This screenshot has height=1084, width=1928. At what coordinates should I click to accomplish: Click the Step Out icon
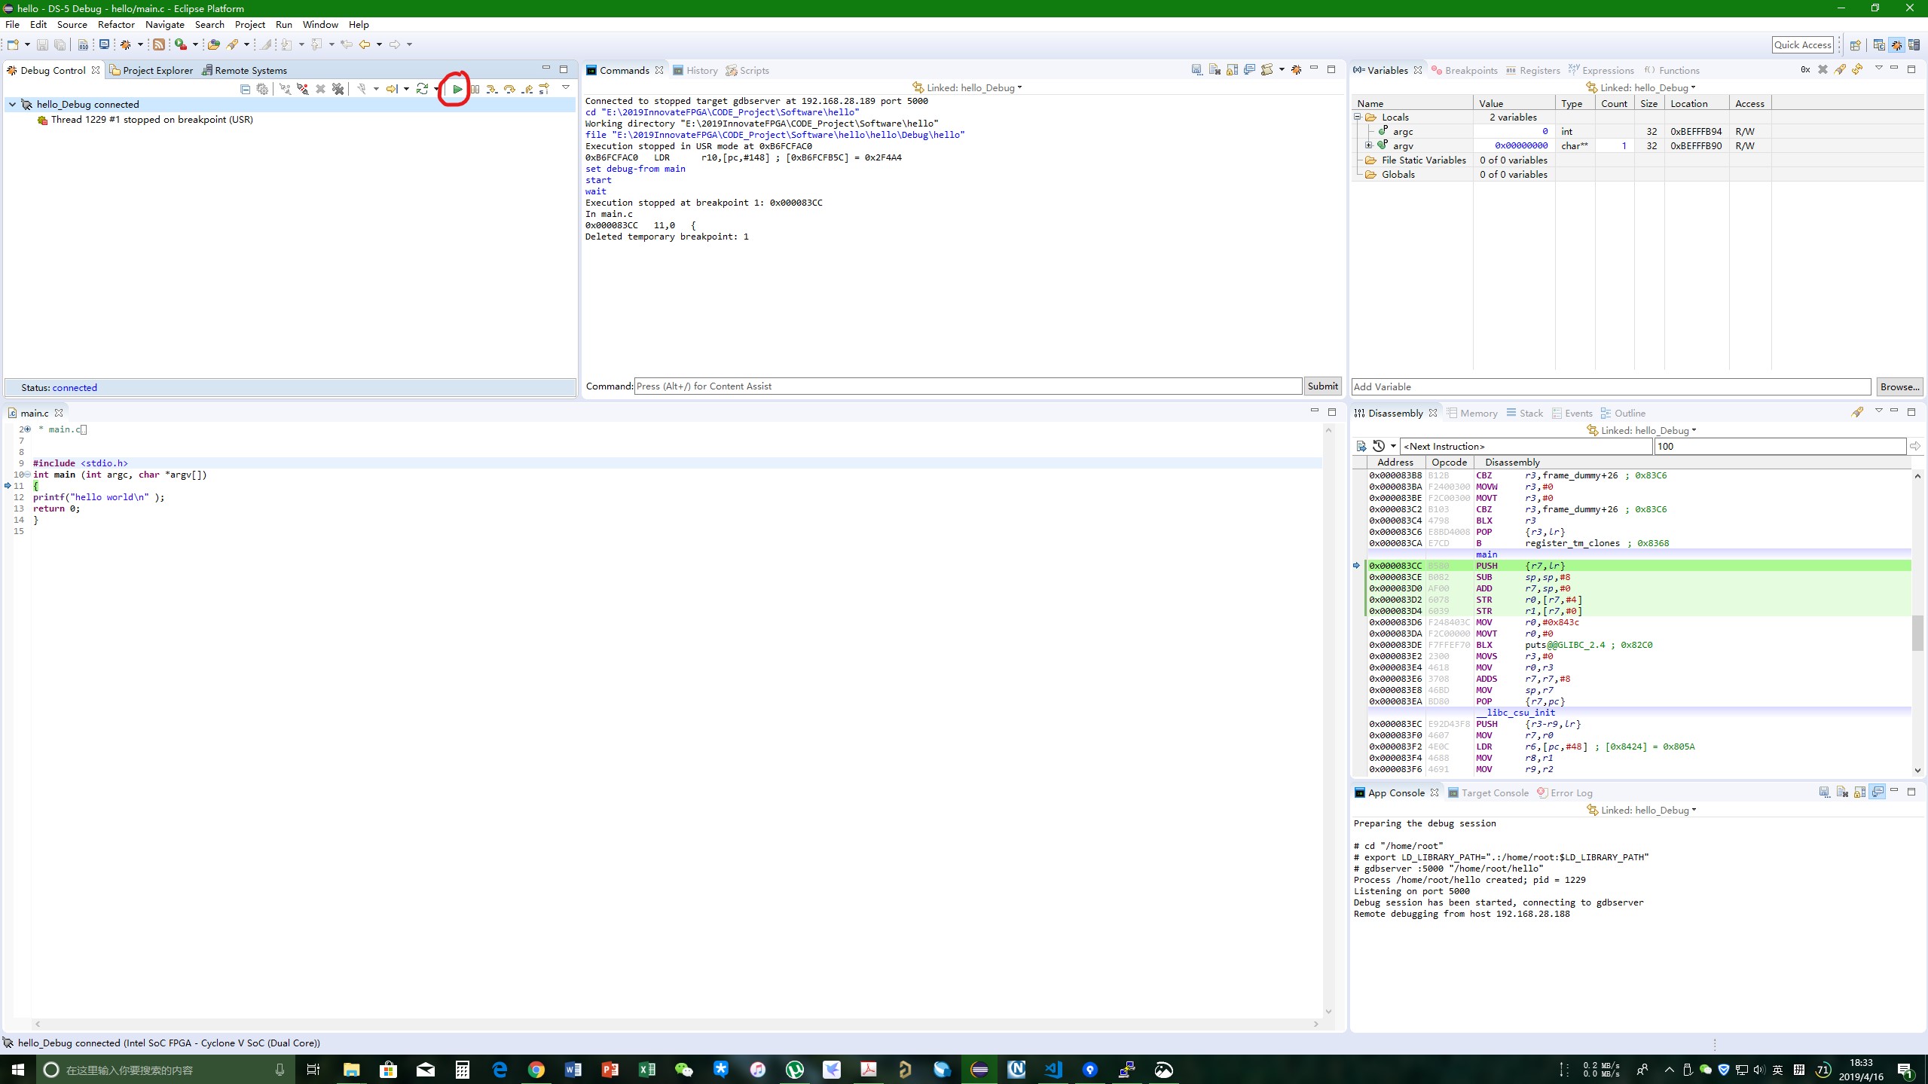(x=527, y=89)
